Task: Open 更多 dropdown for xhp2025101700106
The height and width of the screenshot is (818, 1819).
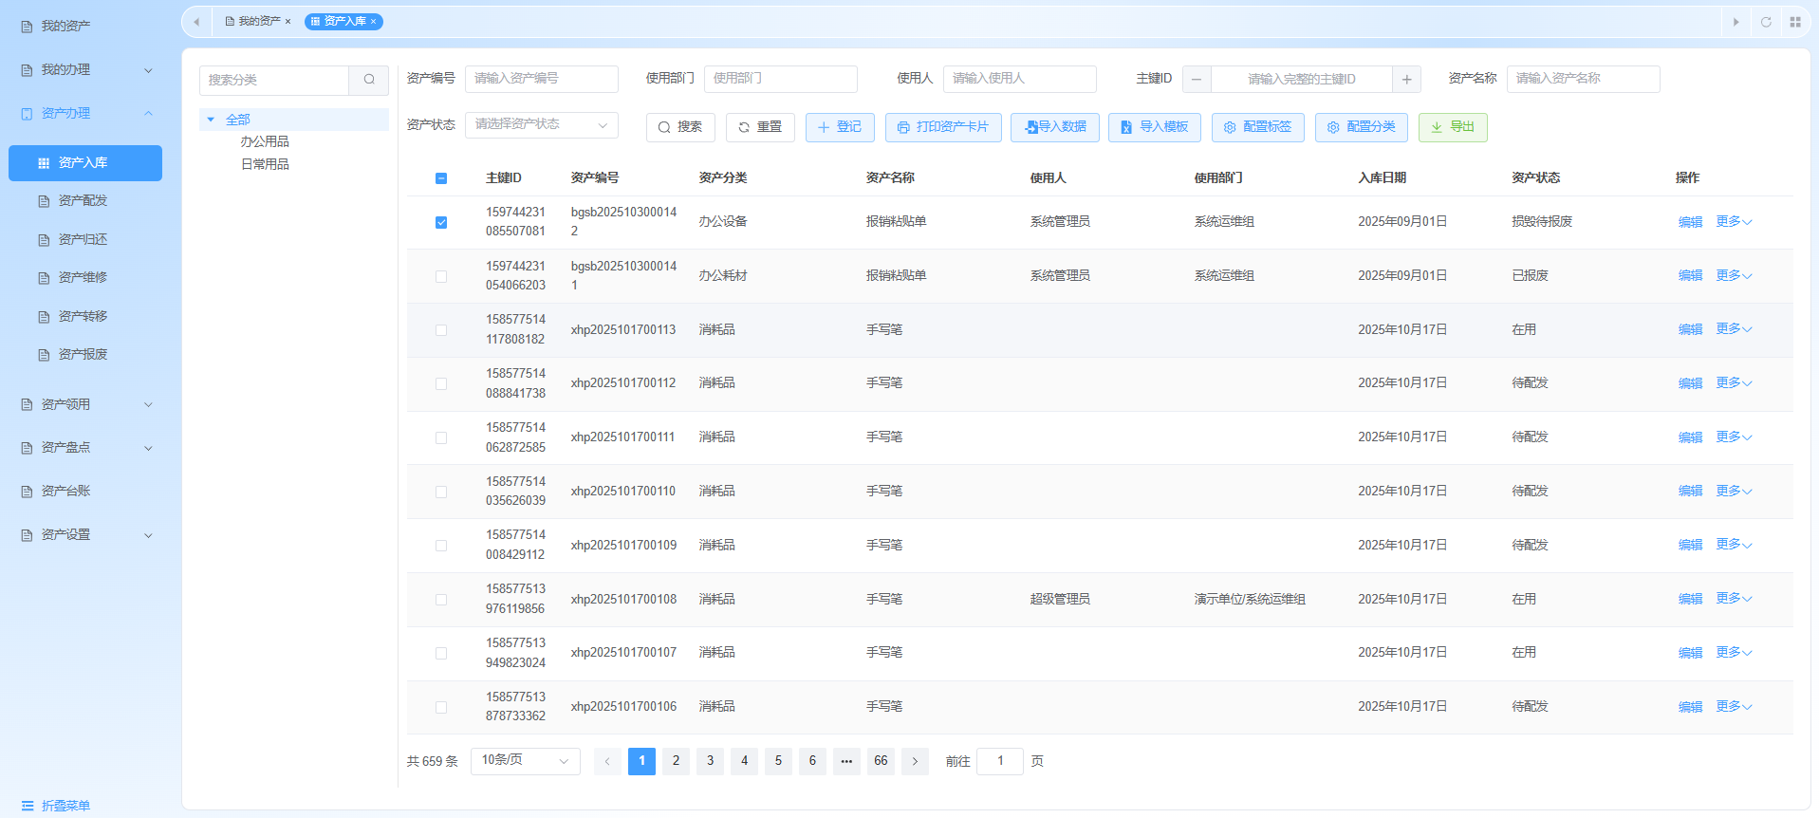Action: click(1734, 706)
